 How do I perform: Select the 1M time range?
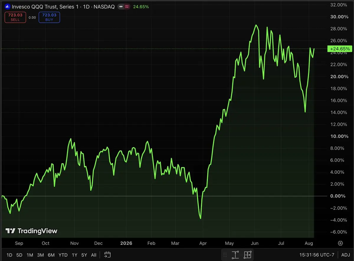30,255
